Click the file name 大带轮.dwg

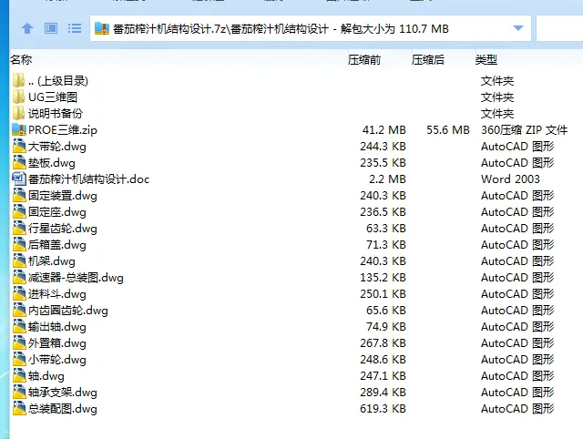click(57, 147)
